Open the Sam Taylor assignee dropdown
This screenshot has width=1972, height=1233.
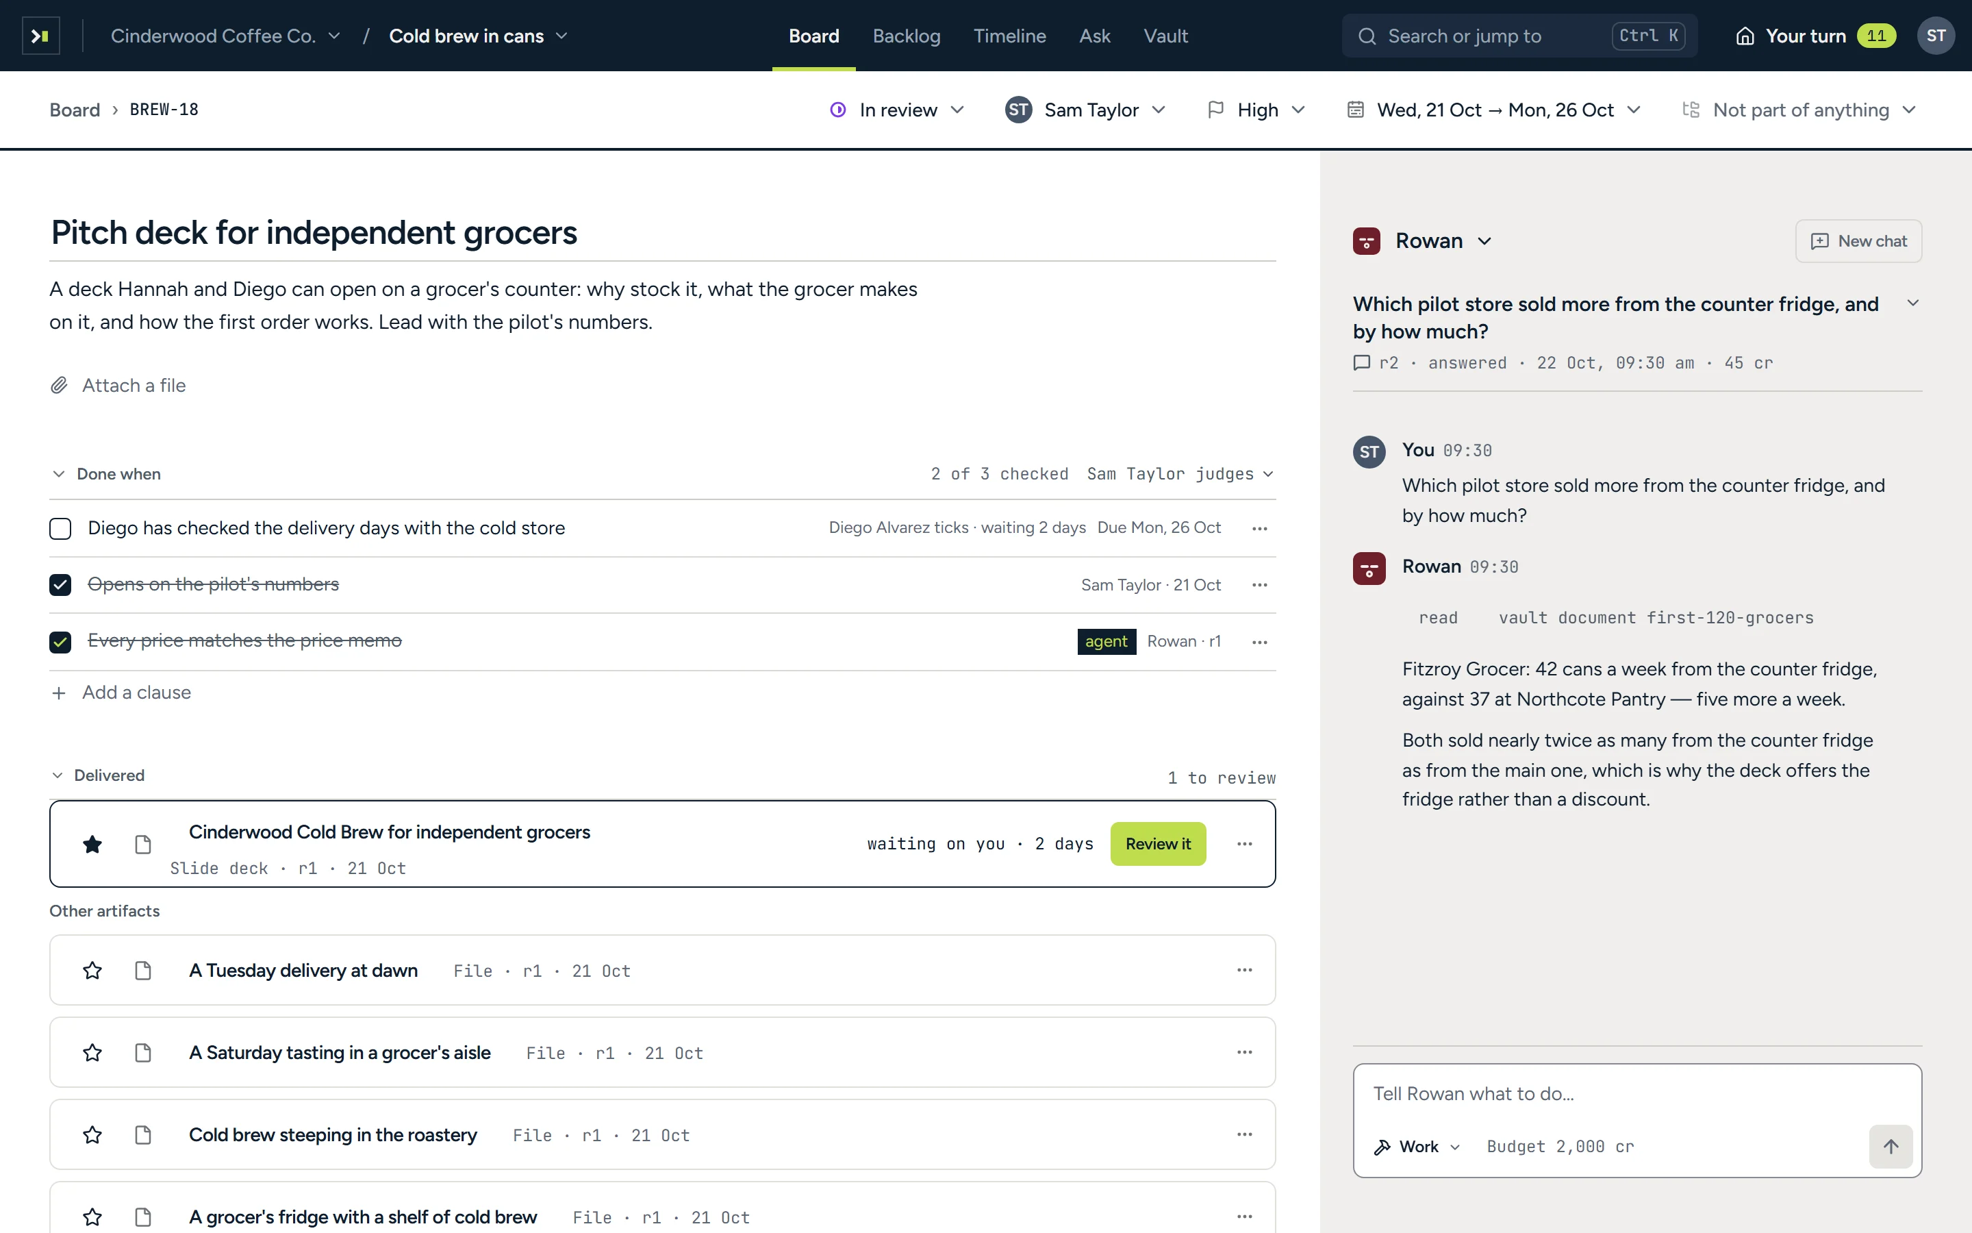(x=1086, y=110)
